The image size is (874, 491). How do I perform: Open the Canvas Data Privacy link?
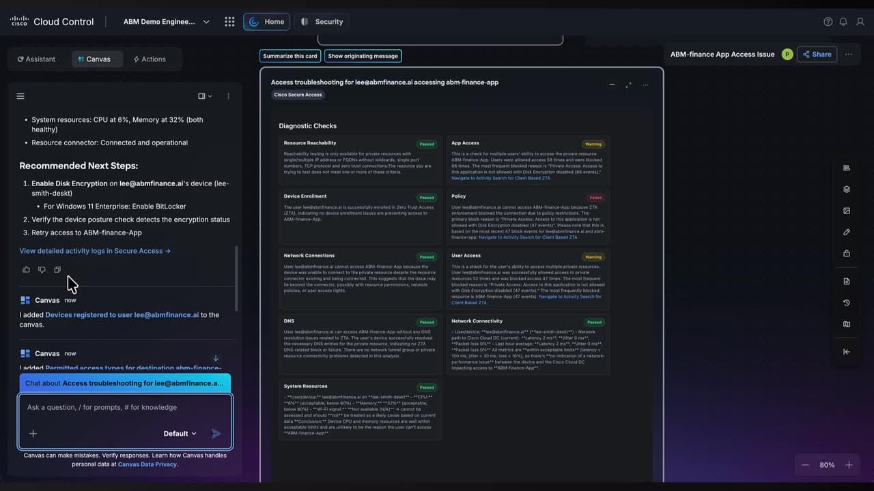click(148, 464)
